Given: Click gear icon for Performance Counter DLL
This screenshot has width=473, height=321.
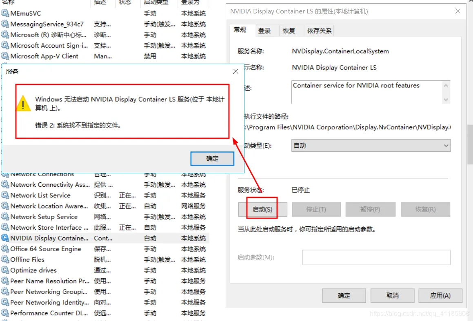Looking at the screenshot, I should [x=5, y=313].
